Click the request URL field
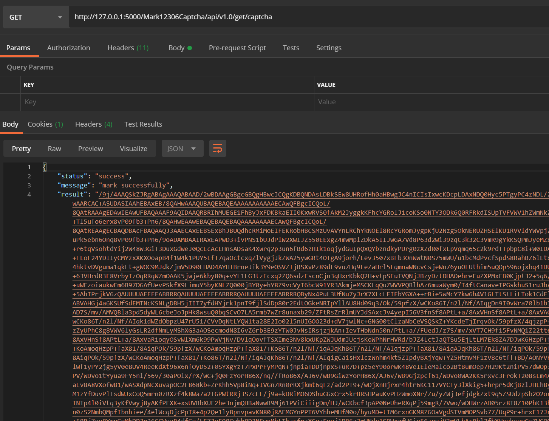The image size is (549, 421). (x=302, y=17)
